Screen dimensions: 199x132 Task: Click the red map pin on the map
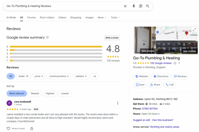pyautogui.click(x=187, y=33)
